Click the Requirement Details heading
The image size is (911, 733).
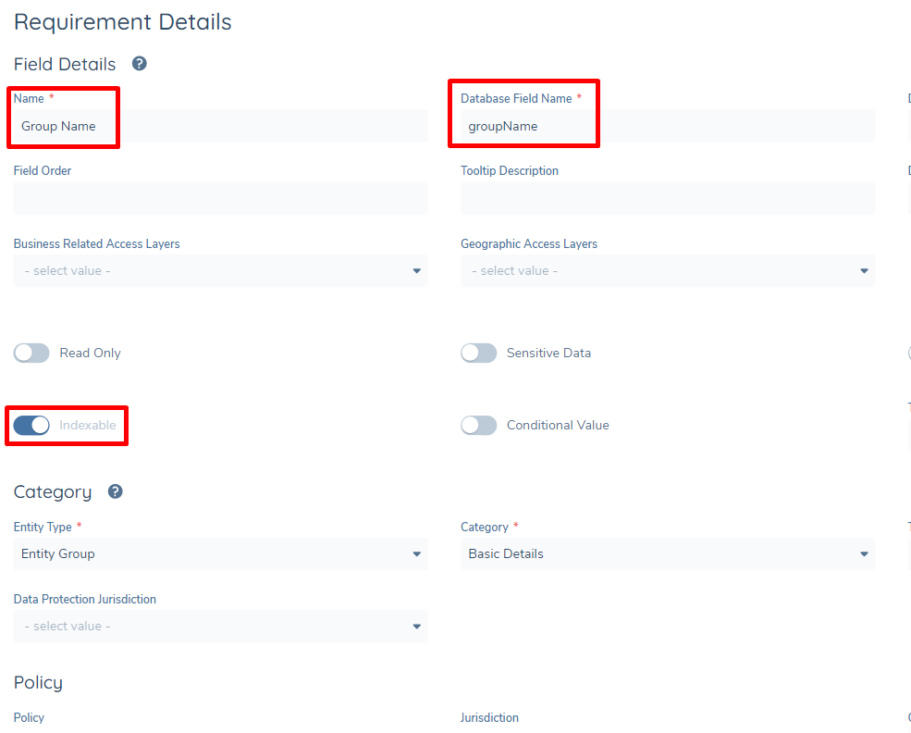click(122, 21)
